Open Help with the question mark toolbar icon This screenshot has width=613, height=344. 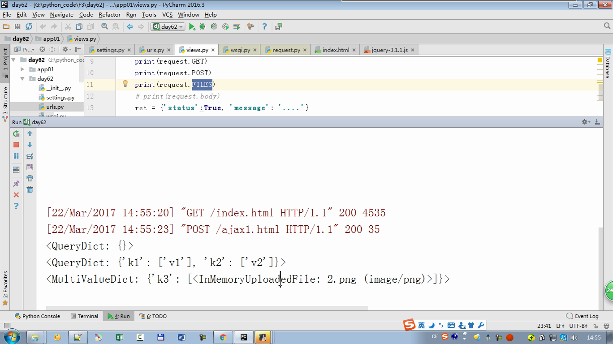pyautogui.click(x=264, y=27)
